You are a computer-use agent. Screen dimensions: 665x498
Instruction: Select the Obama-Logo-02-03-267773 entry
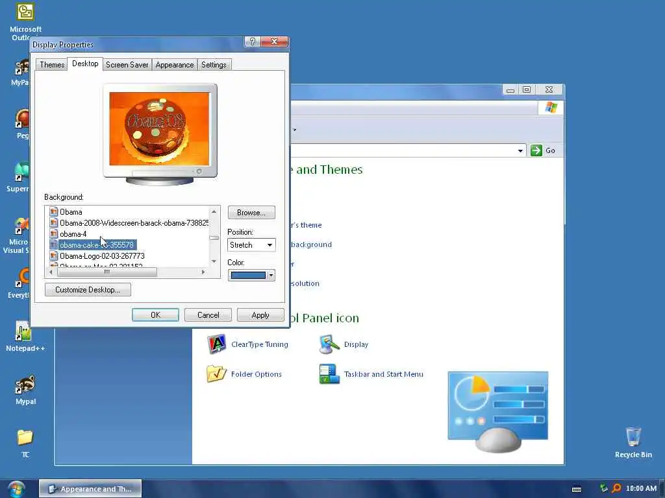[97, 255]
